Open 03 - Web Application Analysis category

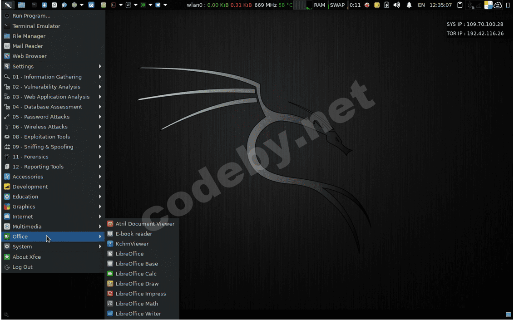click(53, 97)
